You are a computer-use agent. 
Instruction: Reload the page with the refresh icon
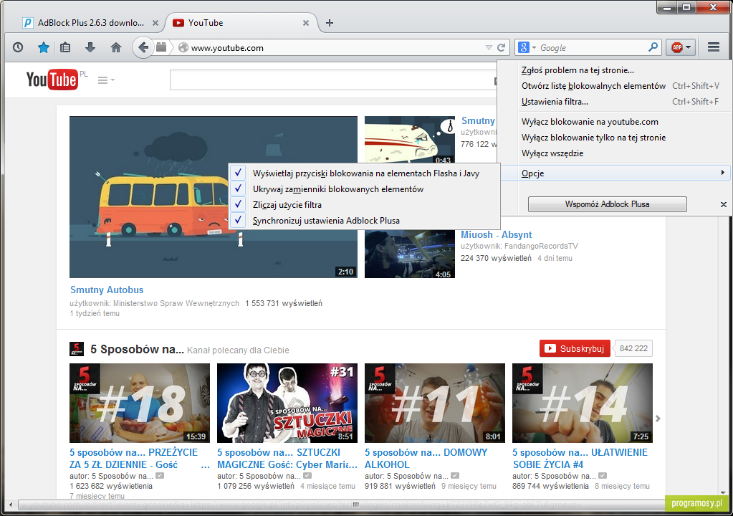(501, 48)
